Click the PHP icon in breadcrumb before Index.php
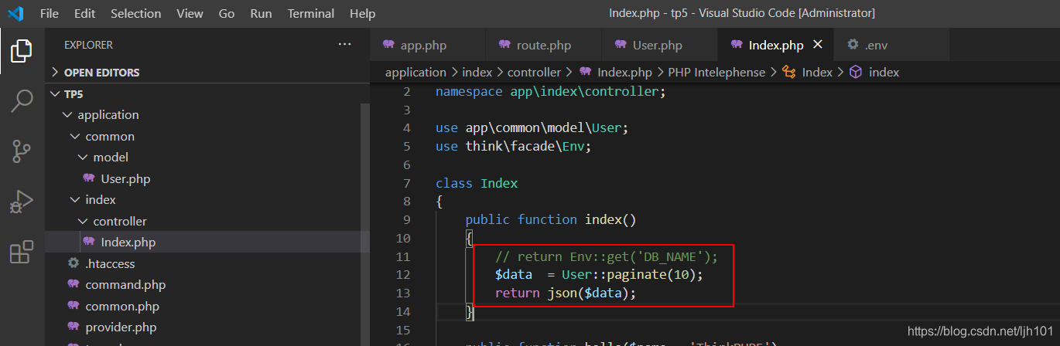 point(586,72)
